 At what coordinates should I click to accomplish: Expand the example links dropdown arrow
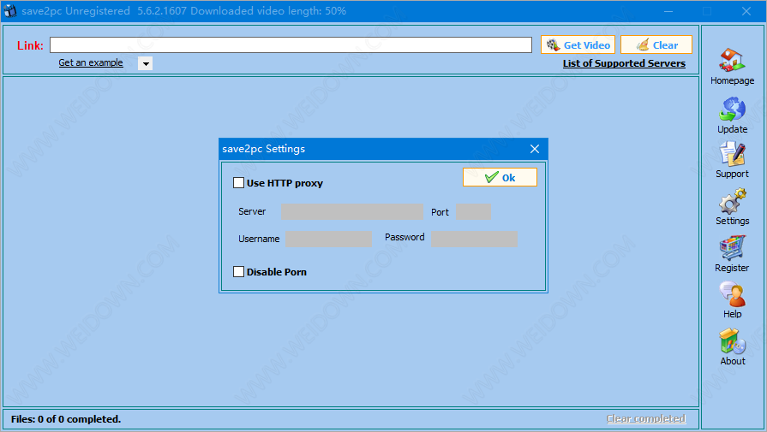click(x=145, y=63)
